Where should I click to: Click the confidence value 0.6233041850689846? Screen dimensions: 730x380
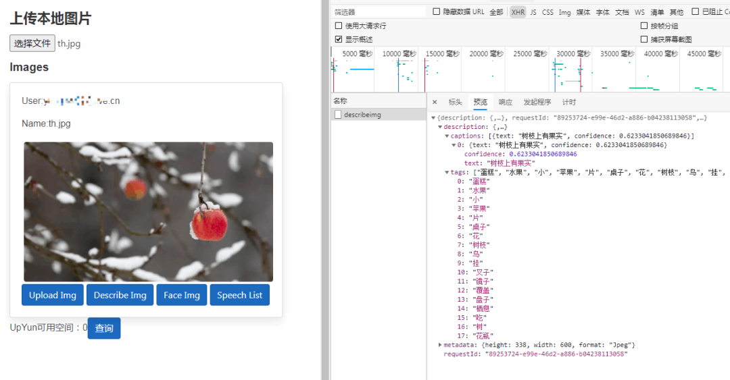click(543, 154)
